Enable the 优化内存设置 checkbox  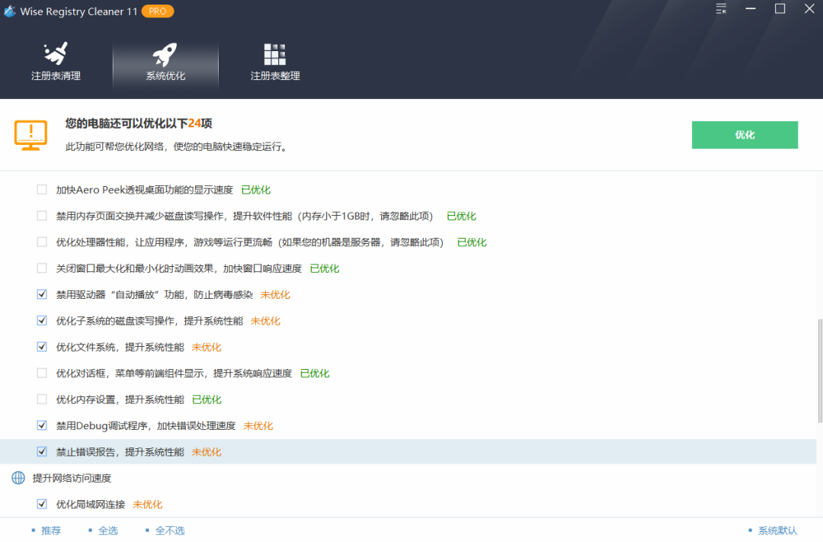(x=42, y=399)
